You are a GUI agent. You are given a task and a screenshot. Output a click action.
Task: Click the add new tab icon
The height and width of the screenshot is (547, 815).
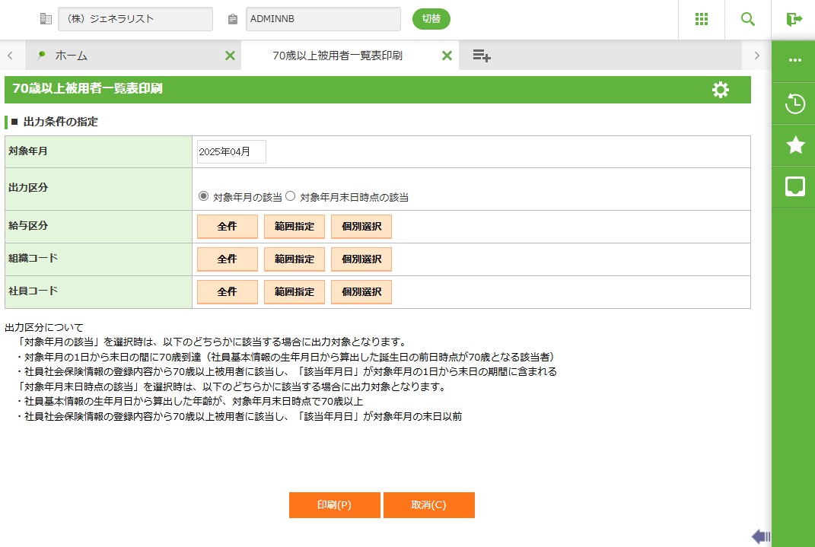pyautogui.click(x=481, y=56)
